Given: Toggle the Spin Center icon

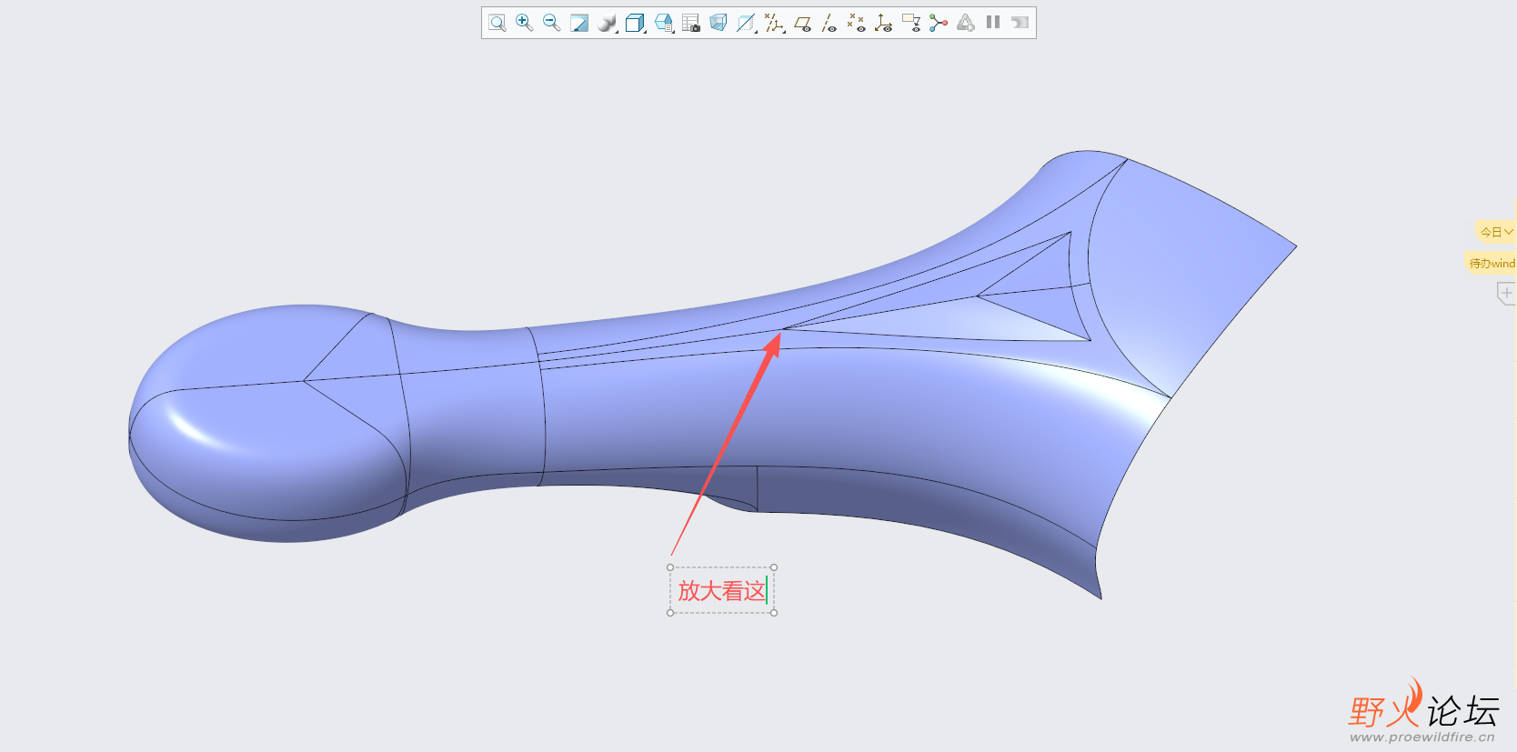Looking at the screenshot, I should [x=939, y=23].
